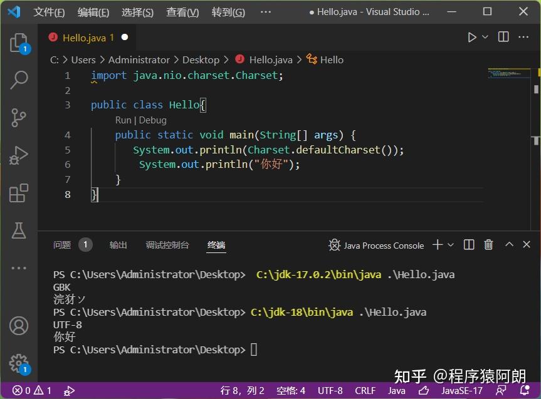This screenshot has width=541, height=399.
Task: Kill the terminal with the trash icon
Action: [488, 245]
